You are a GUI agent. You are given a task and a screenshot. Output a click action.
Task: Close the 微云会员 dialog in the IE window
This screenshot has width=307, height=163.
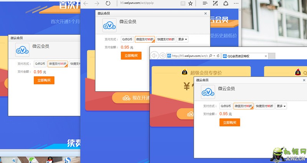(x=304, y=80)
